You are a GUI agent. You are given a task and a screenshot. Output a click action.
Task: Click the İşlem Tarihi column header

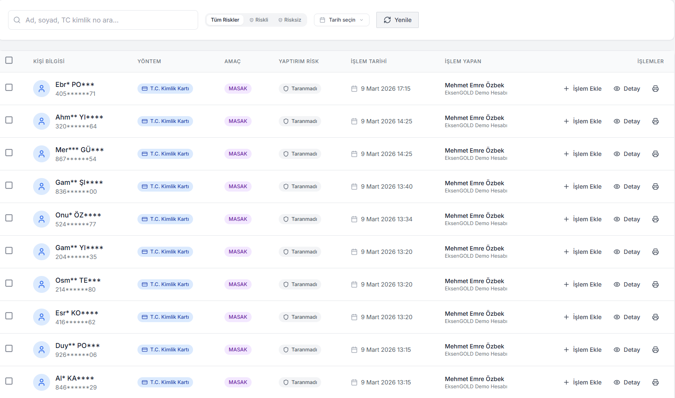pyautogui.click(x=368, y=61)
